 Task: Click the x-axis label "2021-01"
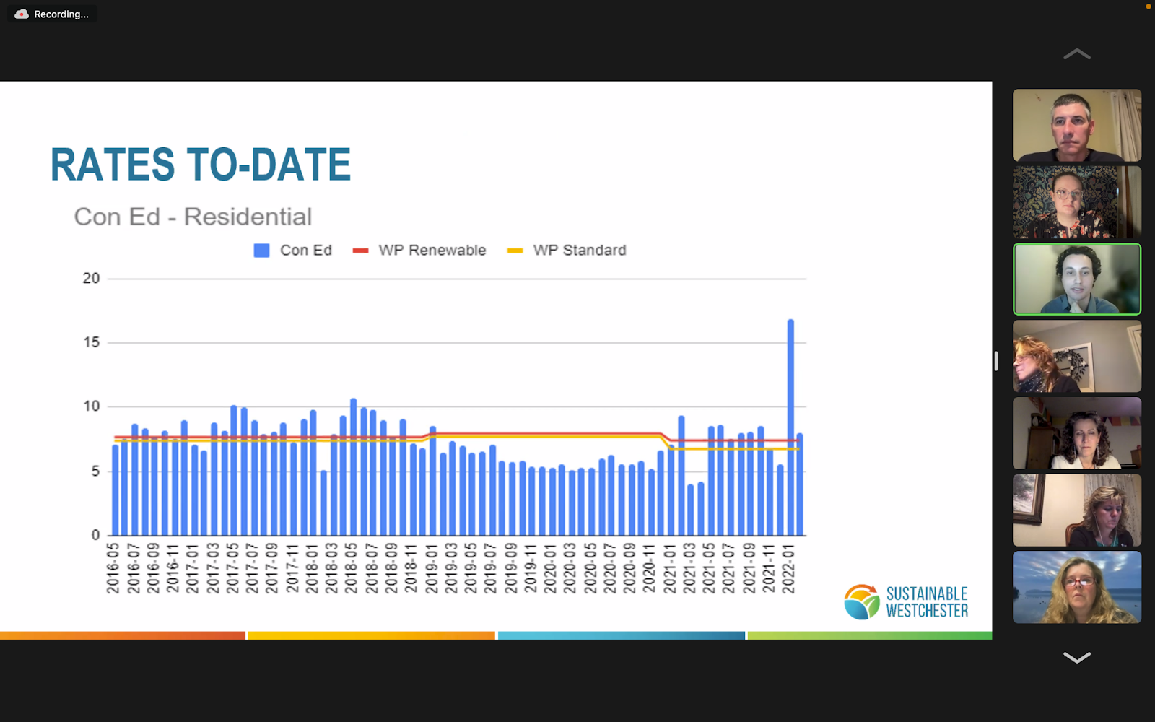670,568
